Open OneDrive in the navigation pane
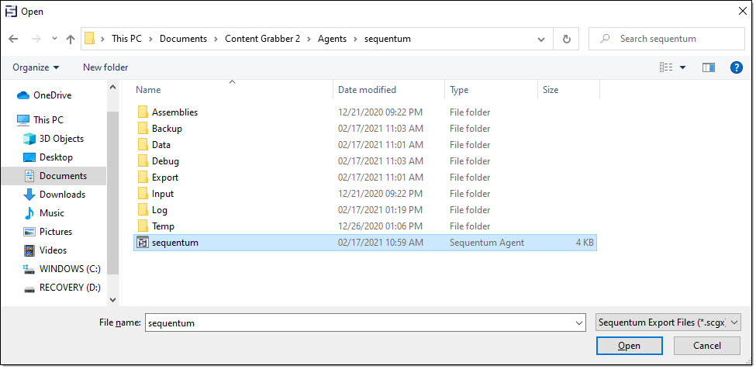 (x=52, y=95)
